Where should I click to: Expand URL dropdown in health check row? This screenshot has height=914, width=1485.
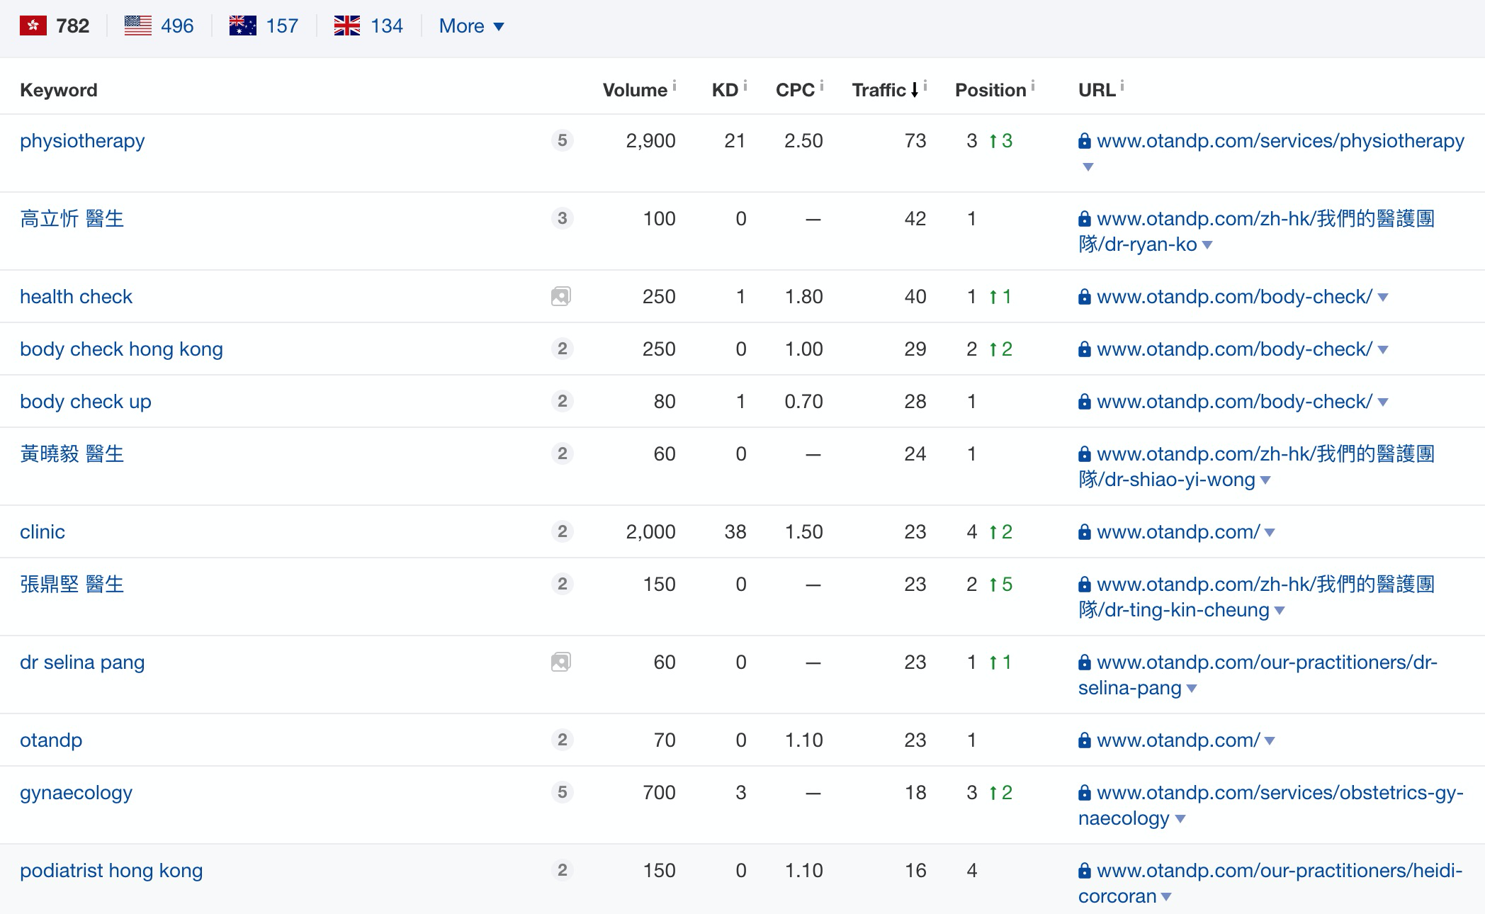pos(1383,298)
